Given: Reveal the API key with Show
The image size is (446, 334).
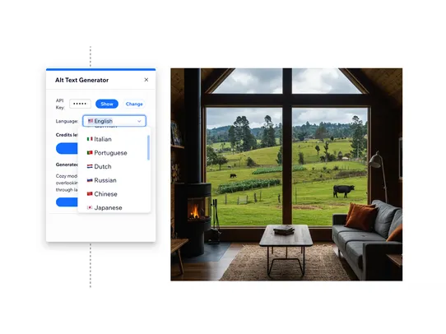Looking at the screenshot, I should [x=107, y=104].
